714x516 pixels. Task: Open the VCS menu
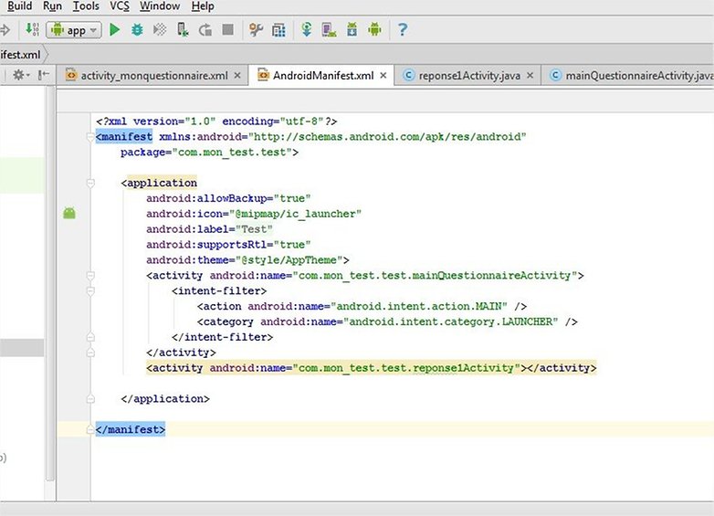(120, 6)
